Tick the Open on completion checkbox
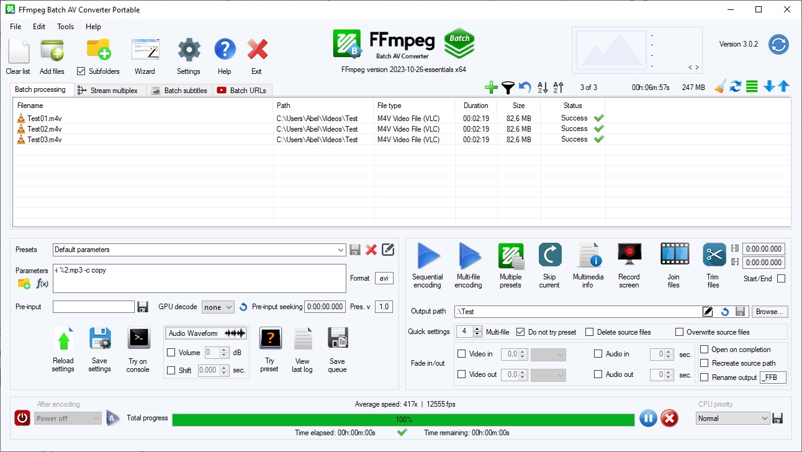The image size is (802, 452). [x=704, y=350]
